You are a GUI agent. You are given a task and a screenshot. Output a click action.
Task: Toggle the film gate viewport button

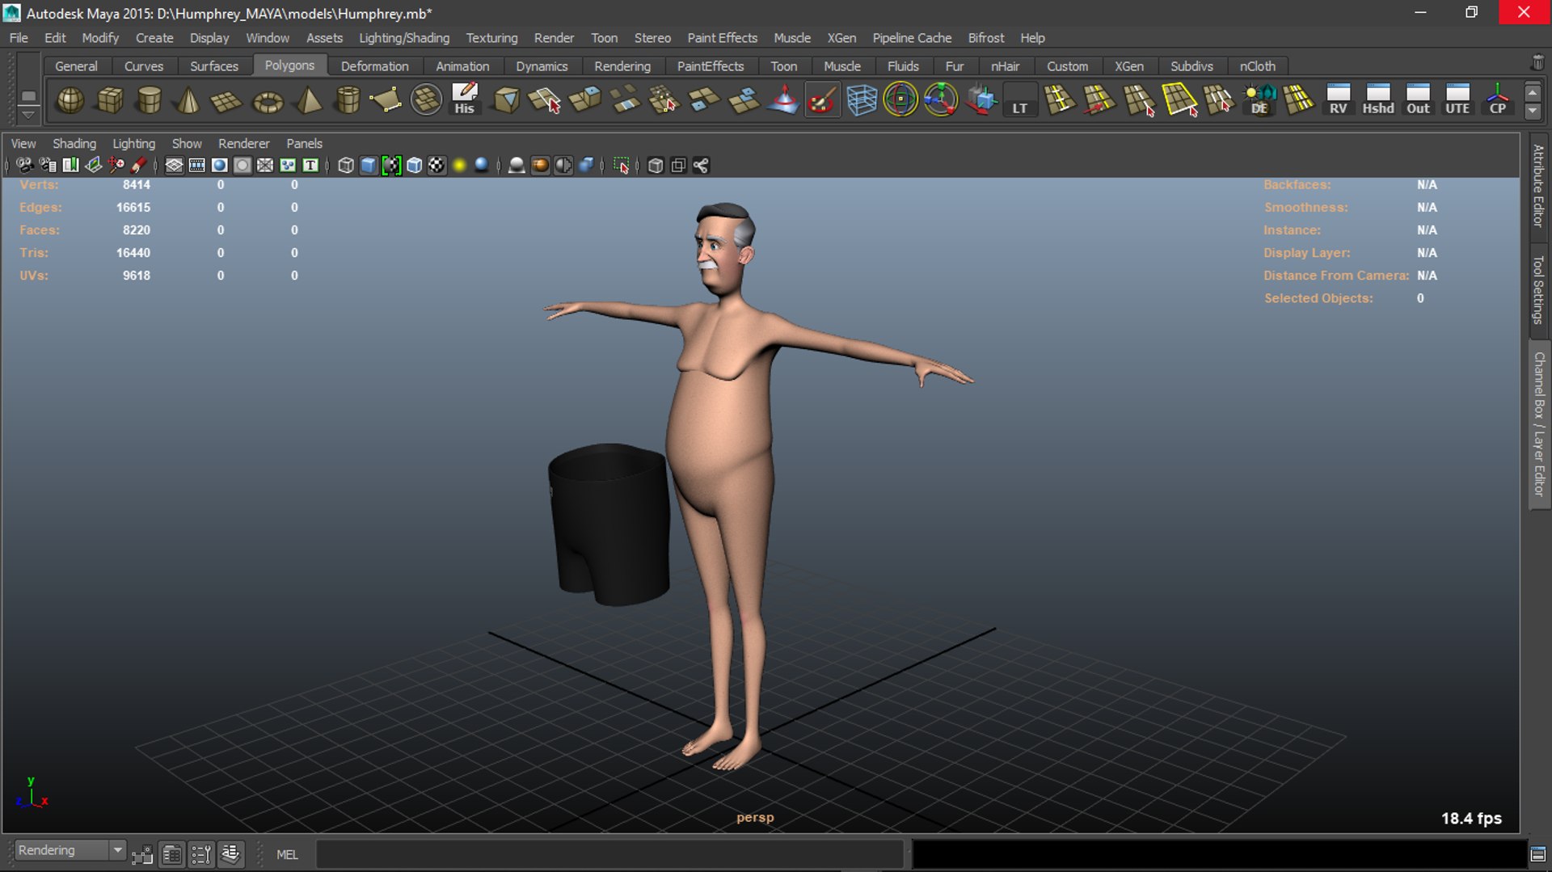[196, 166]
